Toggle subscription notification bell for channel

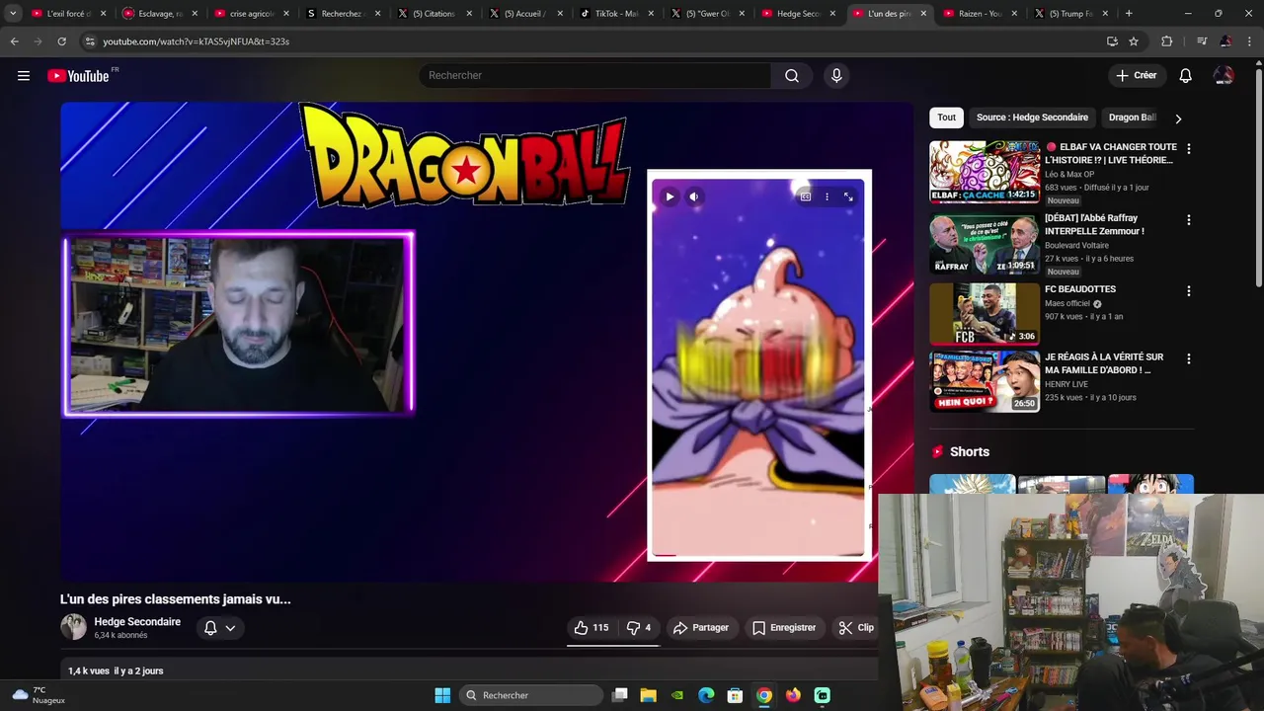coord(210,628)
